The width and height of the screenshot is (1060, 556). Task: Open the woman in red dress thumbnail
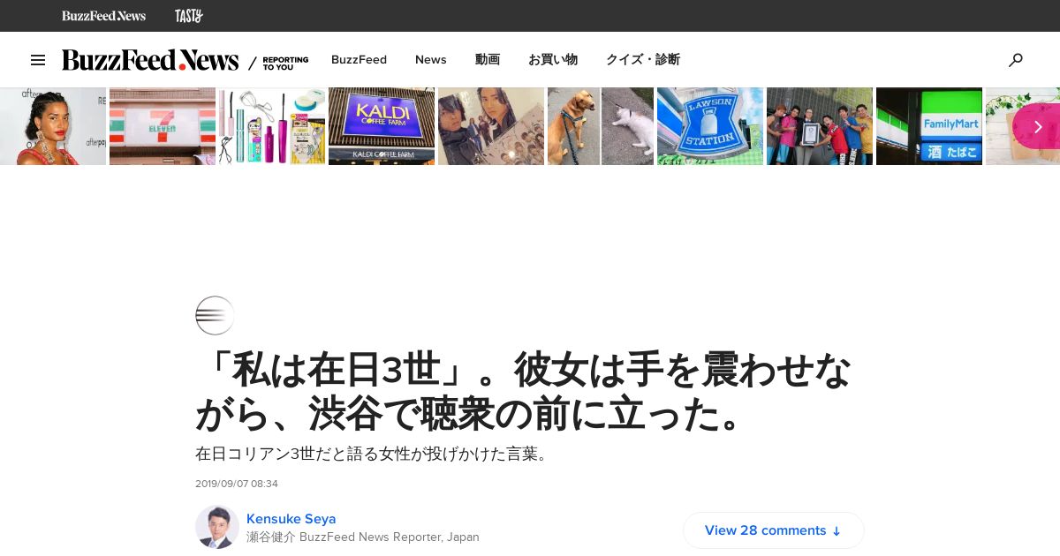tap(53, 126)
